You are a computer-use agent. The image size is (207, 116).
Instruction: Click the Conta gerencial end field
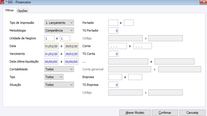(x=180, y=69)
